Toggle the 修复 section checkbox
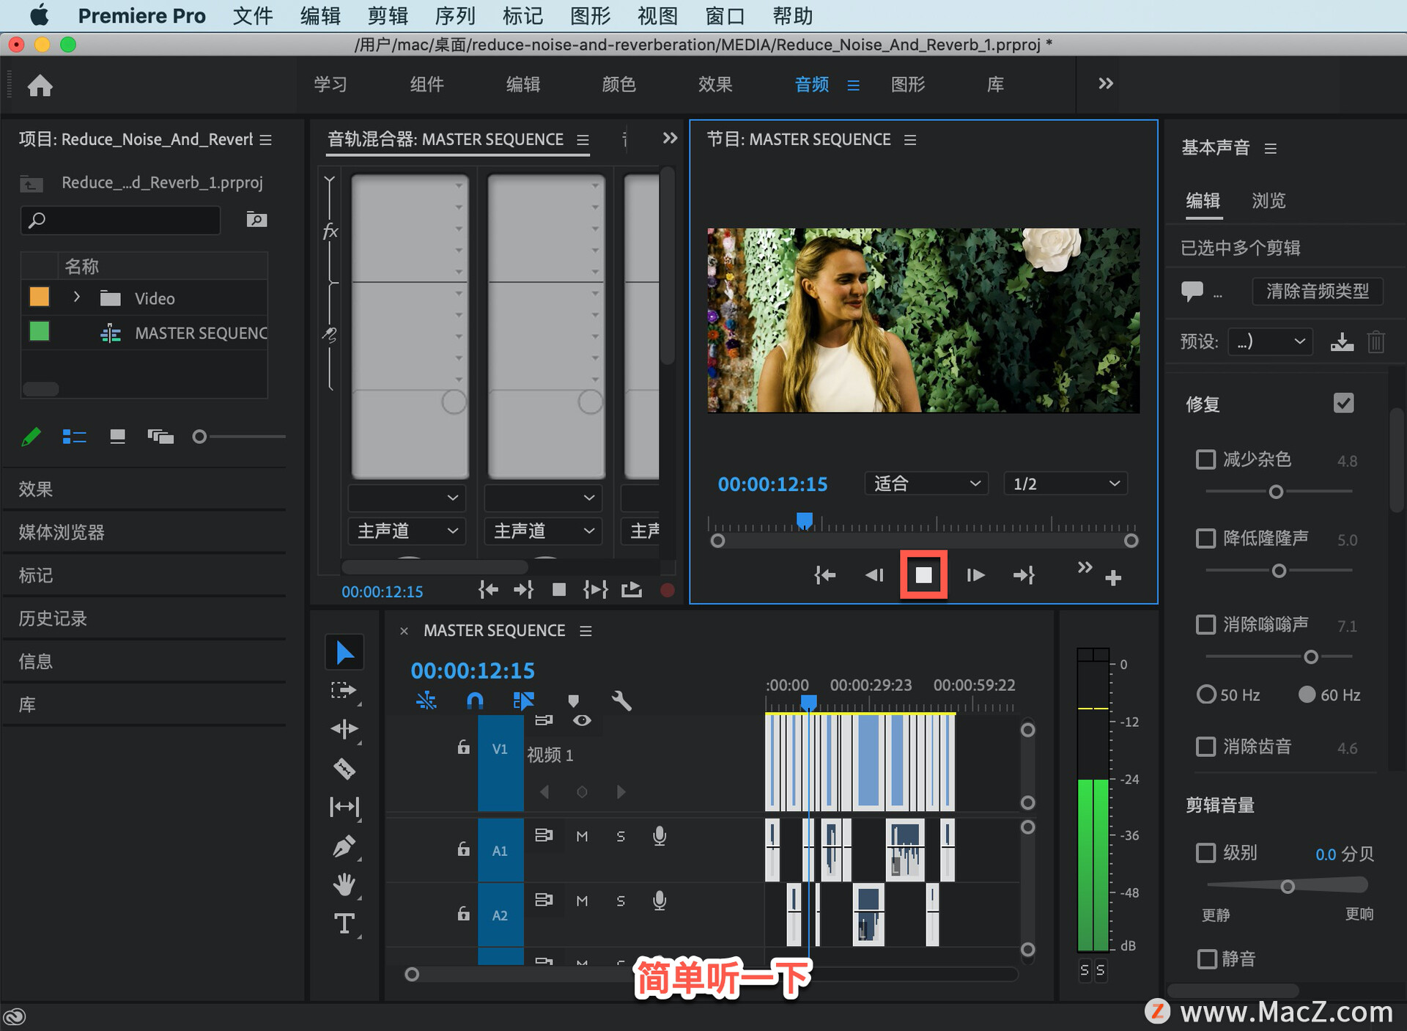The image size is (1407, 1031). pyautogui.click(x=1343, y=403)
